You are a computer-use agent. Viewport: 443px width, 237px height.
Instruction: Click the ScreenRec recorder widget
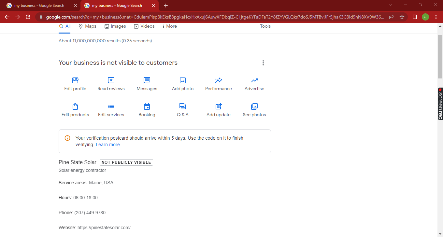pyautogui.click(x=440, y=104)
